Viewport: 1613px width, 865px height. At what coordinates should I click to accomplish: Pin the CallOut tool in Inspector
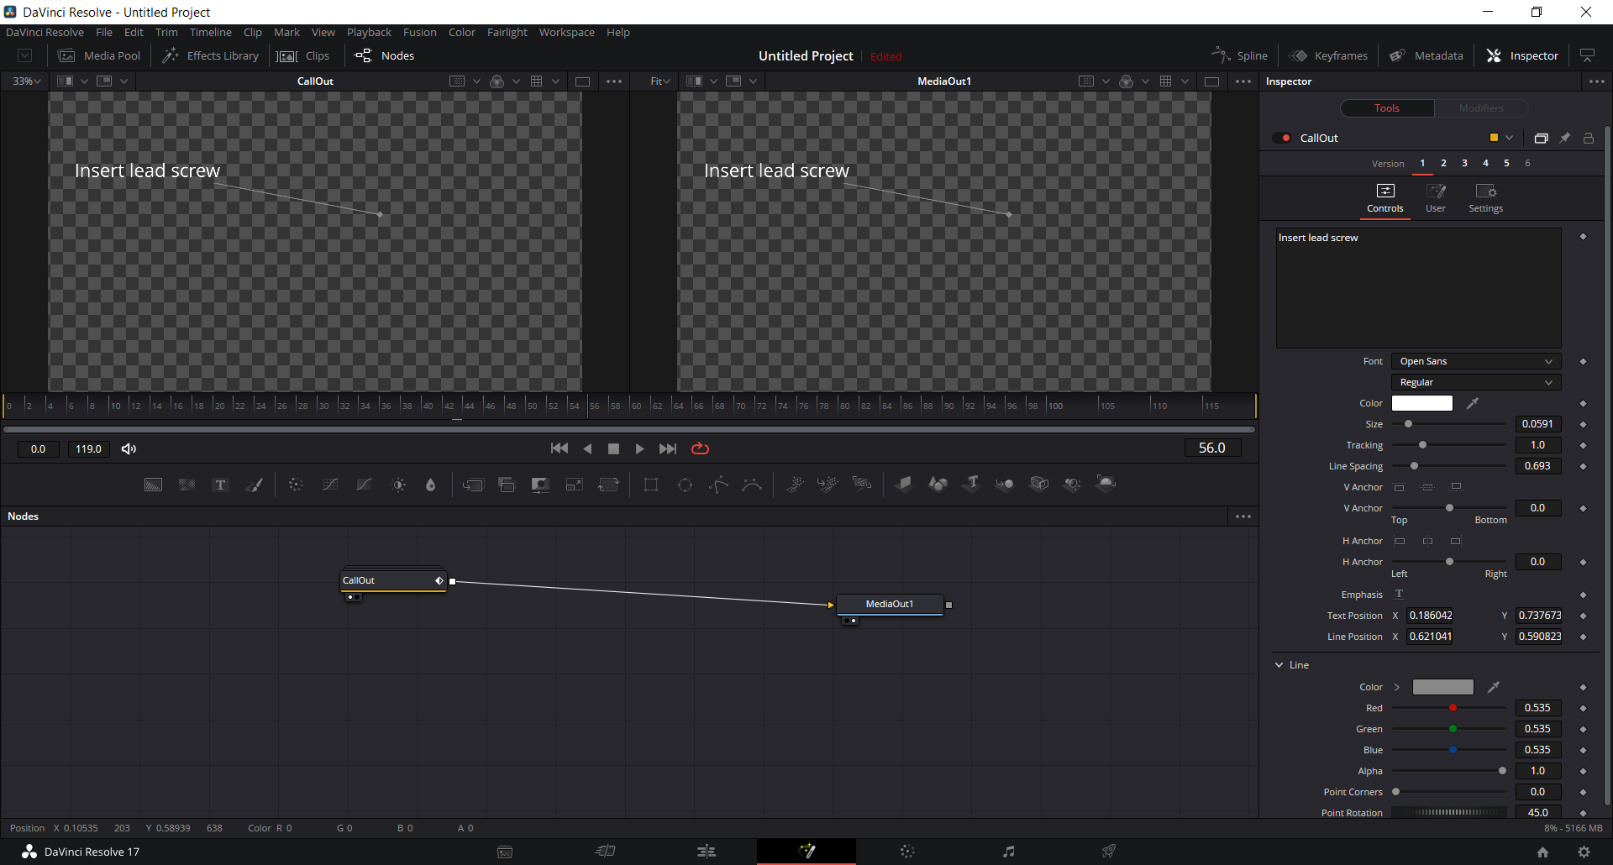1565,138
